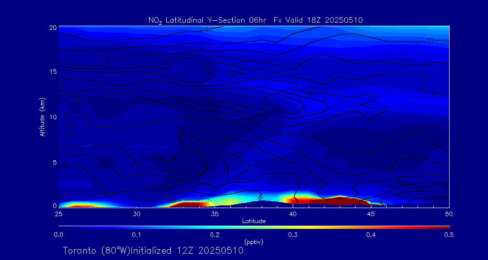Click the NO2 Latitudinal Y-Section plot title
The height and width of the screenshot is (260, 488).
click(x=255, y=20)
